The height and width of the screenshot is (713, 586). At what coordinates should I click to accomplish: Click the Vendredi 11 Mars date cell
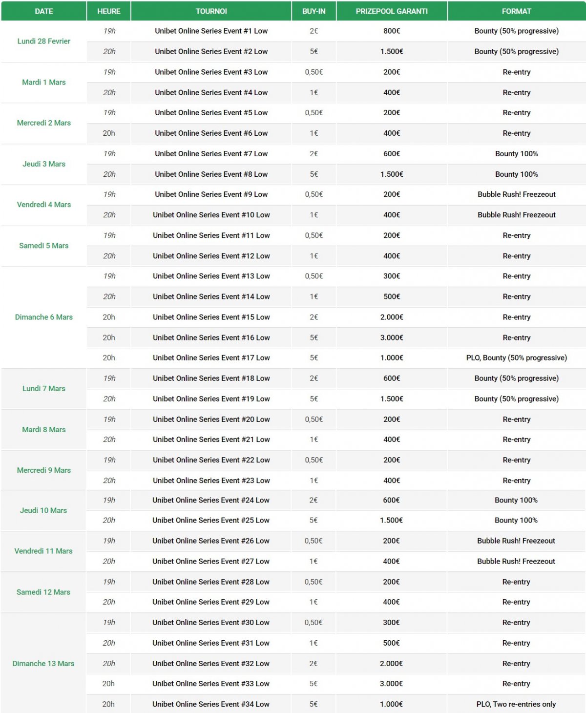43,551
